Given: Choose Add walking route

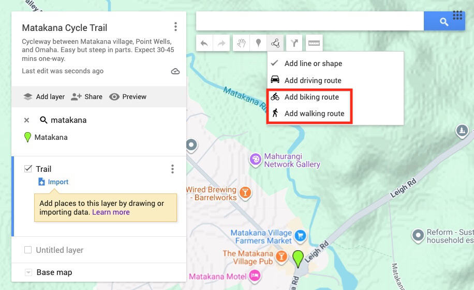Looking at the screenshot, I should pyautogui.click(x=314, y=114).
